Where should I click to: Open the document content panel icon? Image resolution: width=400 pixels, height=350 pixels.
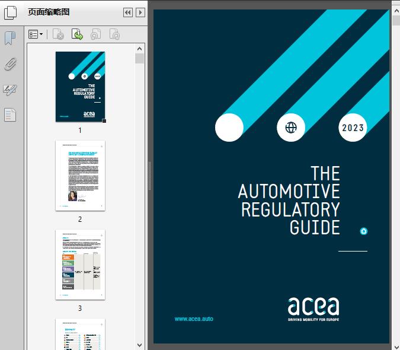tap(10, 114)
